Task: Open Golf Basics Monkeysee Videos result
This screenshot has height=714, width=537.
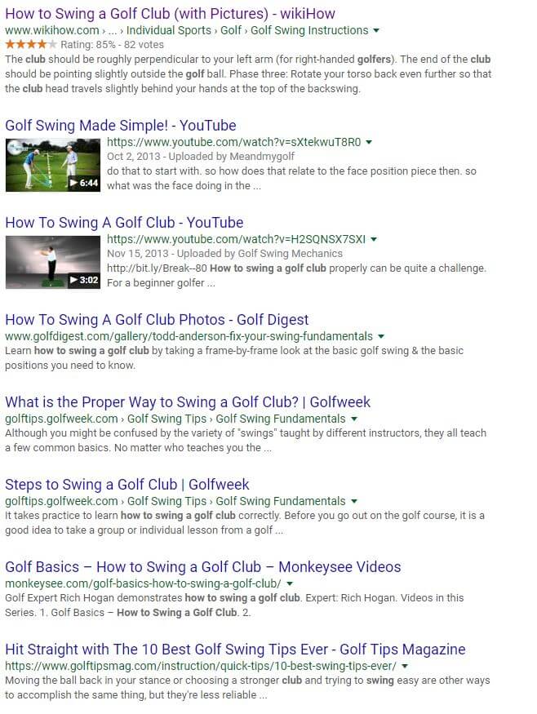Action: click(x=203, y=567)
